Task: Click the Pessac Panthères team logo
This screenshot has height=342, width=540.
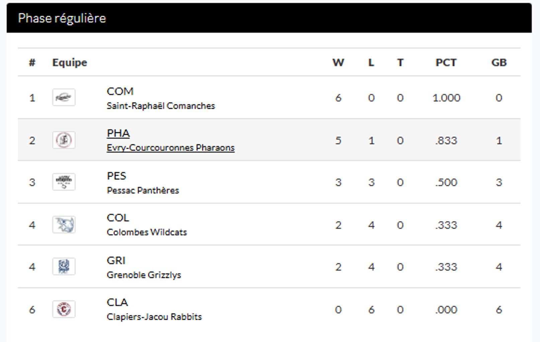Action: [64, 182]
